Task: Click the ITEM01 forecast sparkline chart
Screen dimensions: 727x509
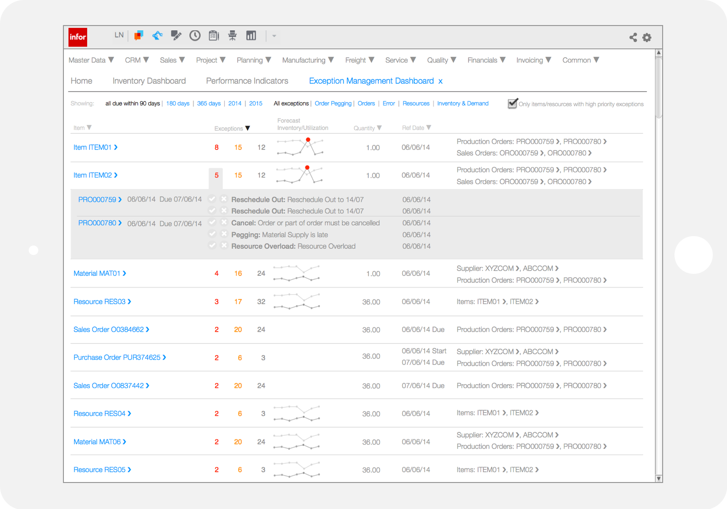Action: 300,147
